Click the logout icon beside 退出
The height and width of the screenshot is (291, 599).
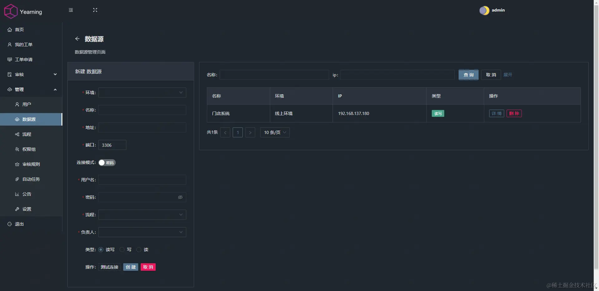point(10,224)
